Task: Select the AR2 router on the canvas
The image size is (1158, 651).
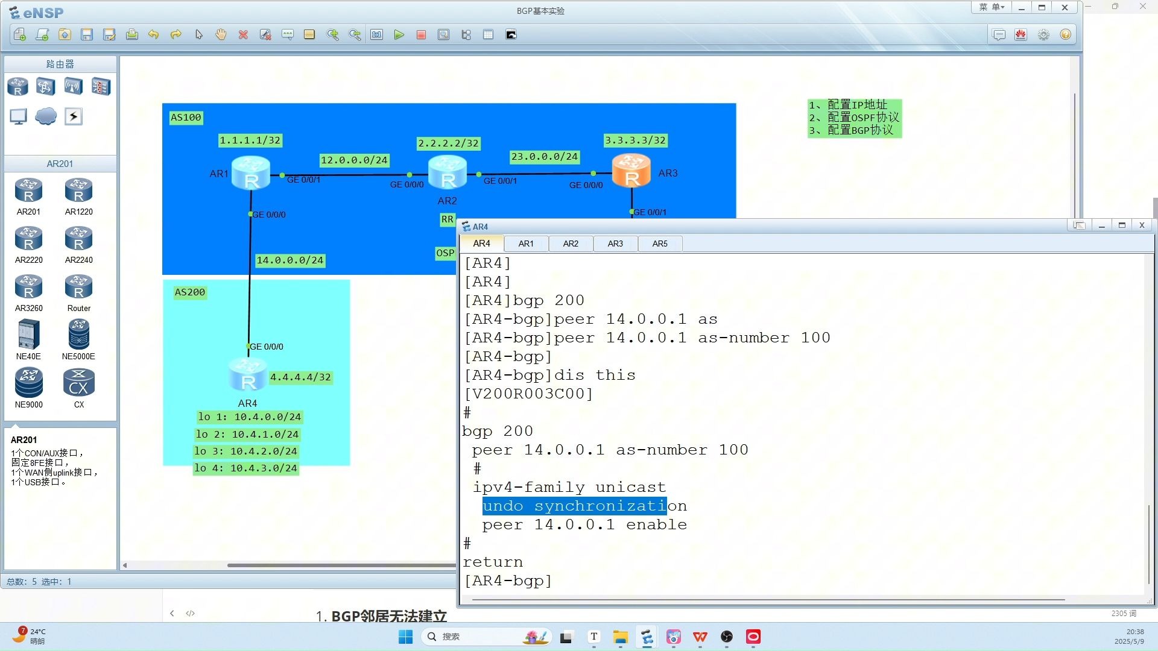Action: pos(447,172)
